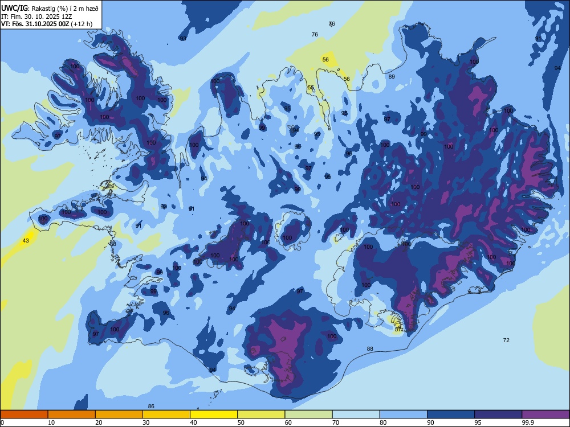The image size is (570, 427).
Task: Click the '43' humidity value on the map
Action: 26,240
